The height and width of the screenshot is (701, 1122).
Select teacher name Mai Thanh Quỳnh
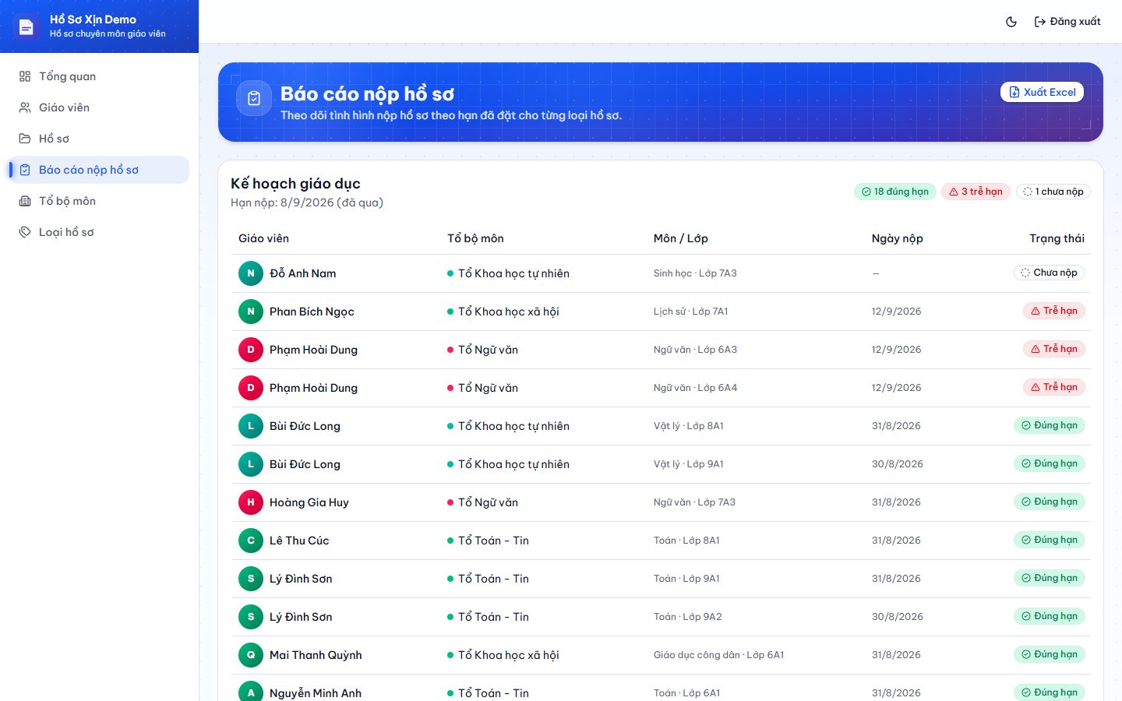tap(316, 655)
